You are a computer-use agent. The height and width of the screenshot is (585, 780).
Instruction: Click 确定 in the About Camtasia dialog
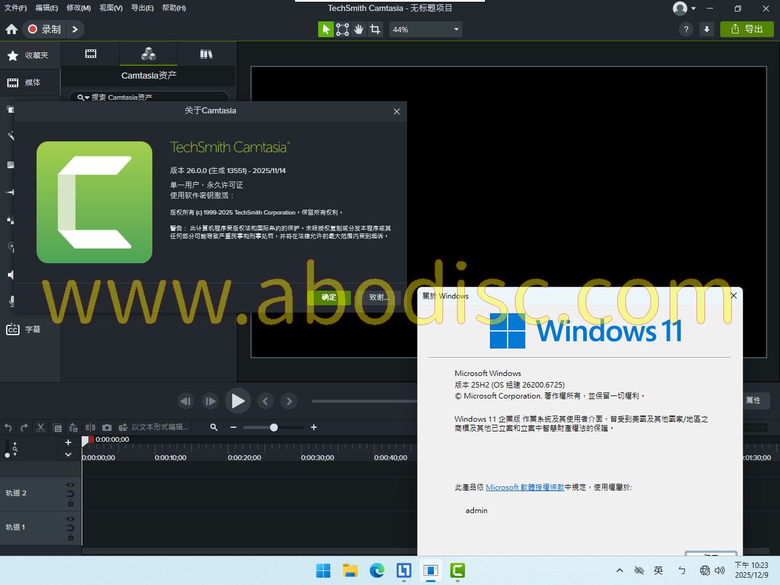(x=329, y=297)
